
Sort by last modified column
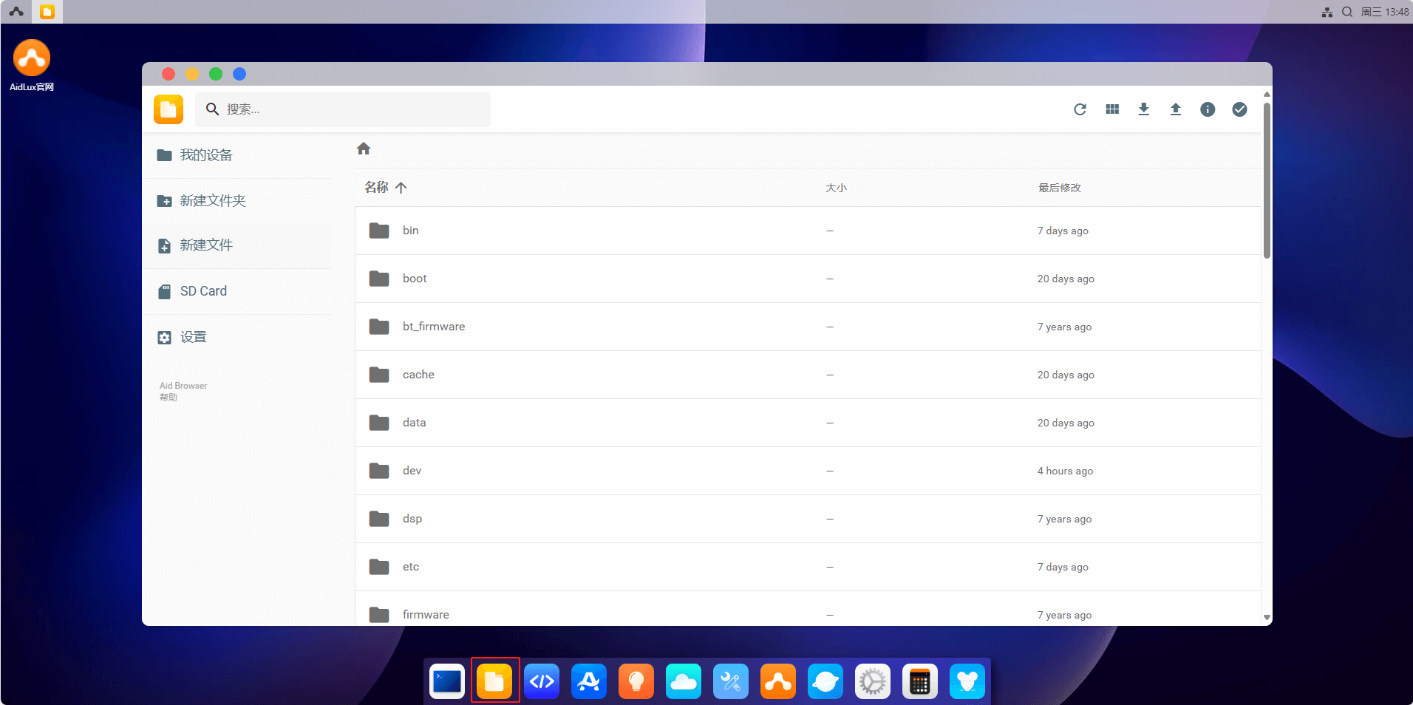coord(1059,188)
